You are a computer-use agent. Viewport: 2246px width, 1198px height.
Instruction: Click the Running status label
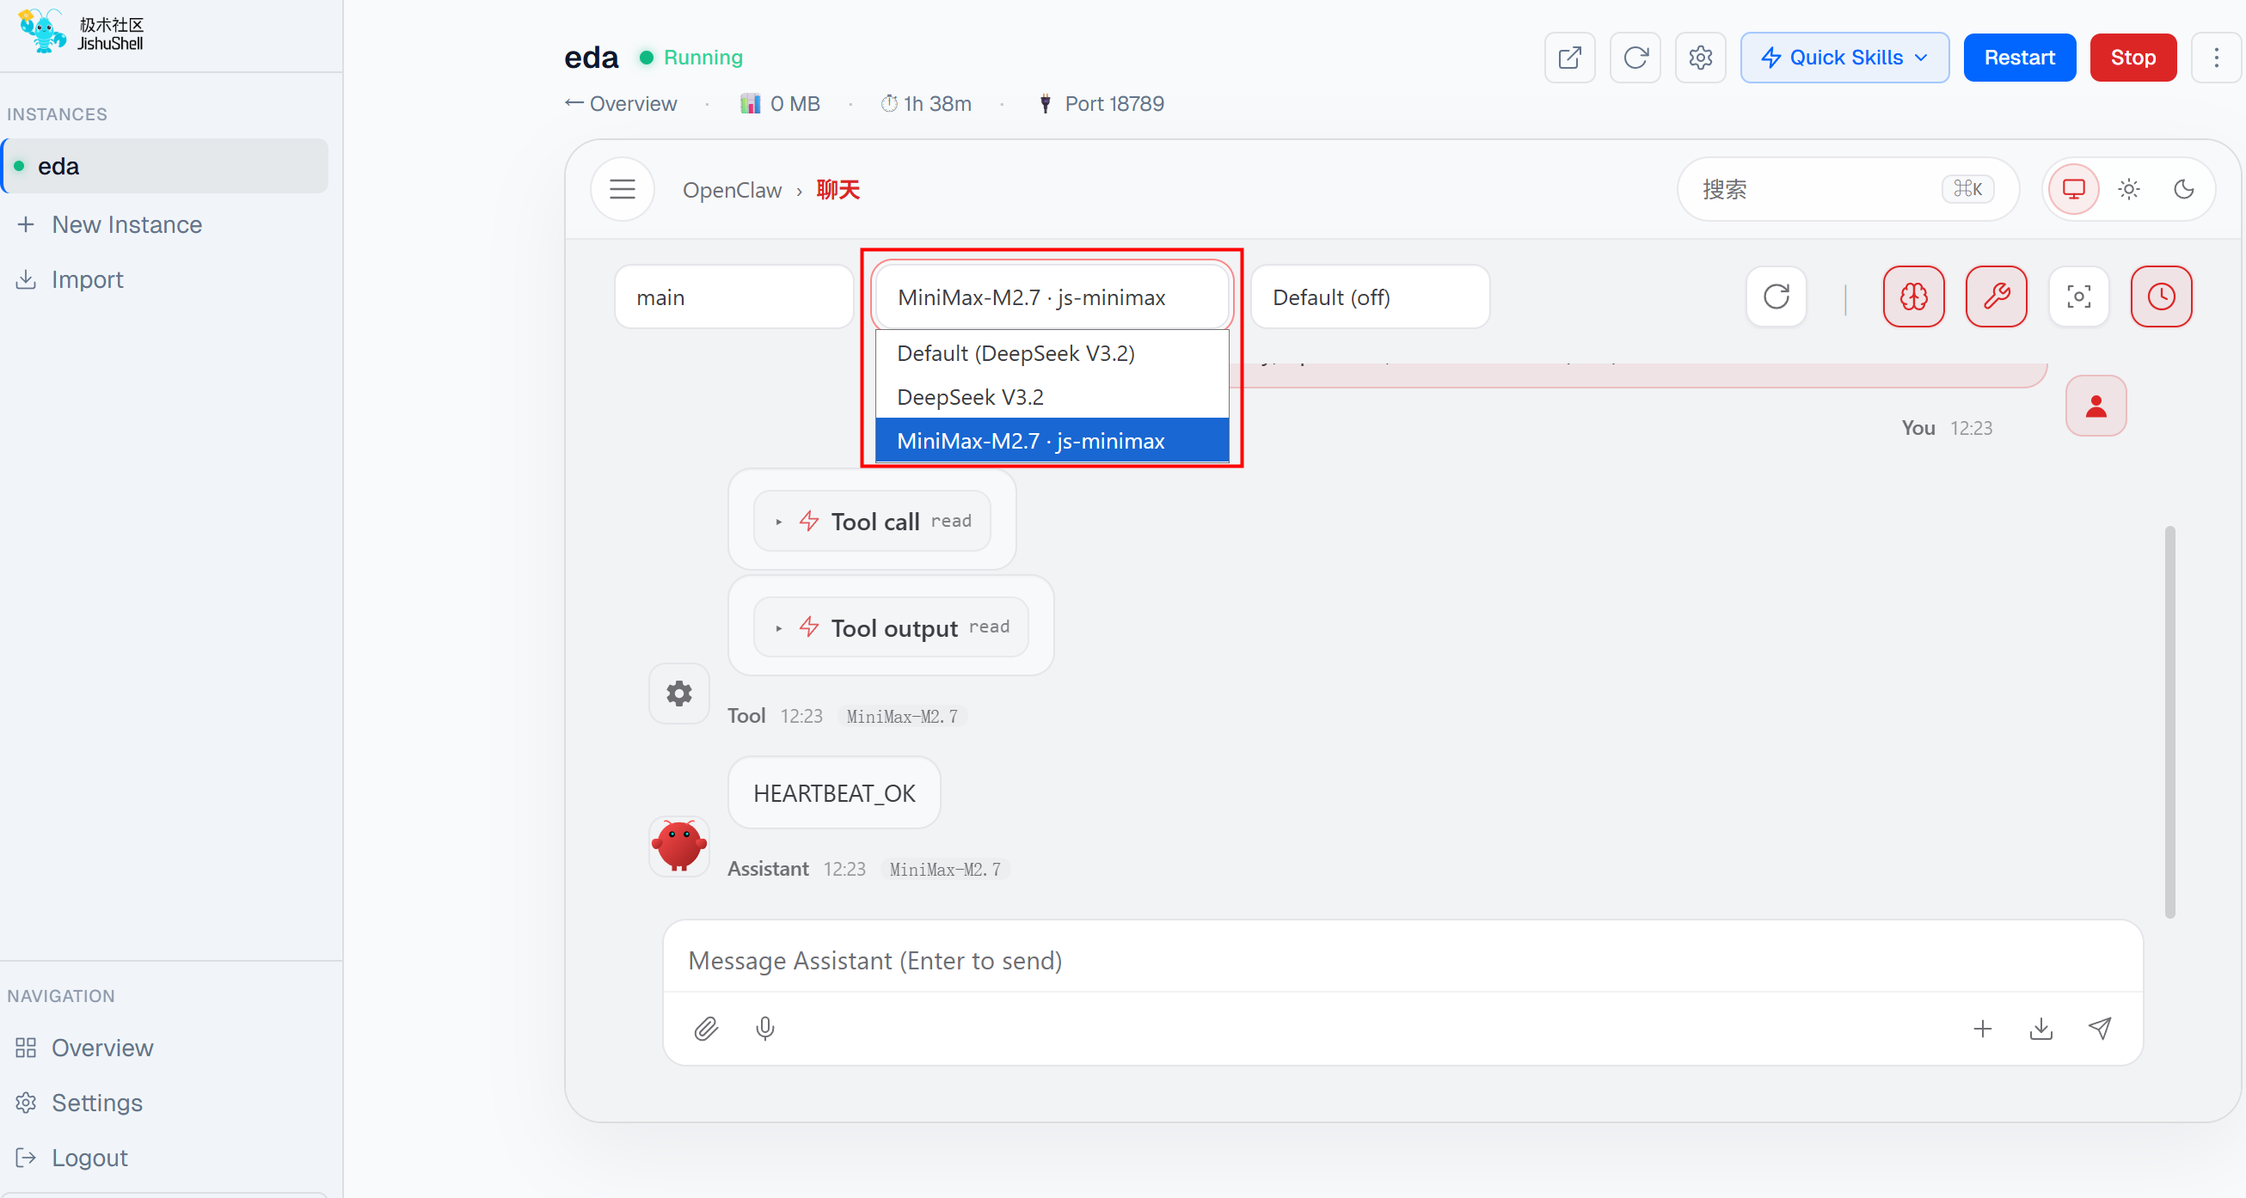pyautogui.click(x=703, y=58)
